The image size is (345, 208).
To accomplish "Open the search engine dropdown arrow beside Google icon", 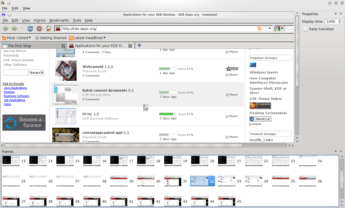I will [282, 29].
